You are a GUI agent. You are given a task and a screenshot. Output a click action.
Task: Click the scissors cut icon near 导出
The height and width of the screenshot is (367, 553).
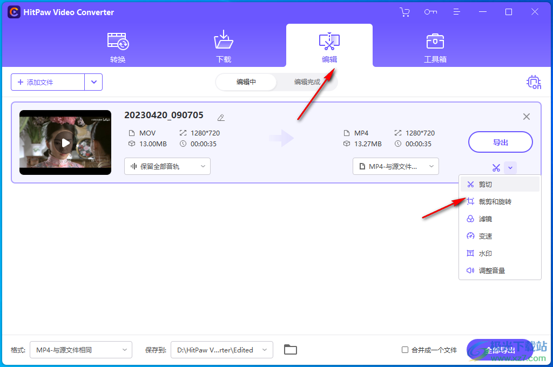coord(496,167)
